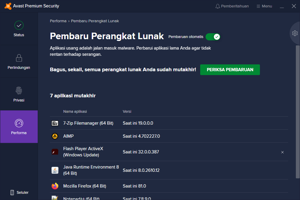The width and height of the screenshot is (300, 200).
Task: Click the vertical scrollbar thumb
Action: pyautogui.click(x=298, y=112)
